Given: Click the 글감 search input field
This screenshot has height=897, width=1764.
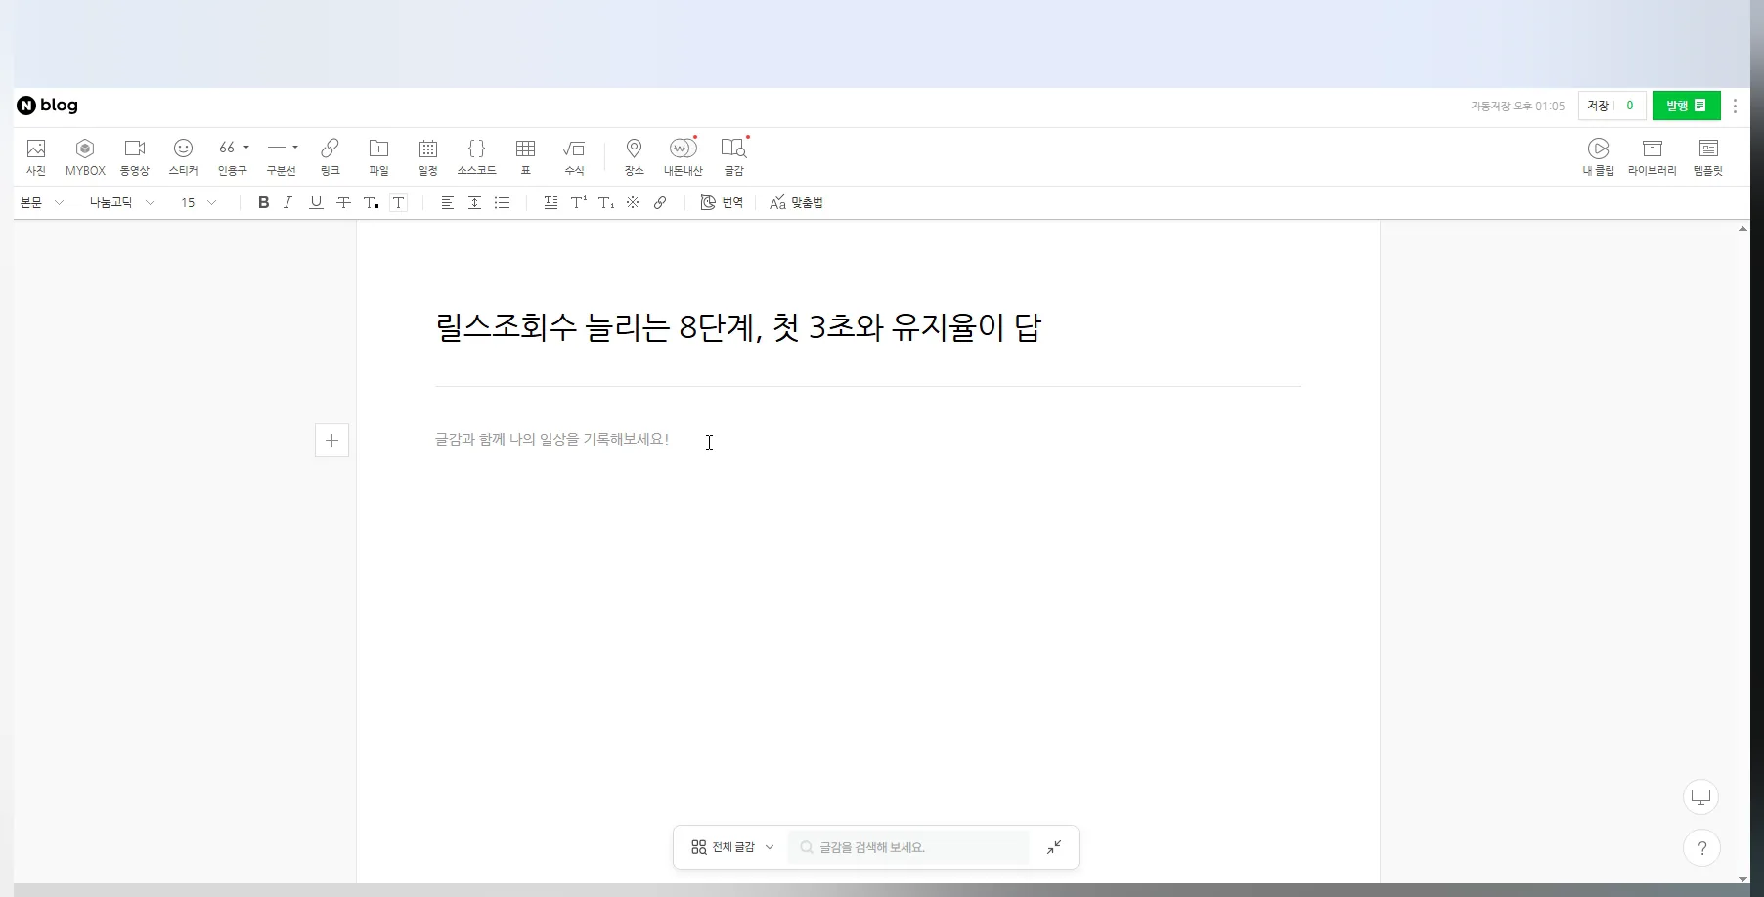Looking at the screenshot, I should (908, 847).
